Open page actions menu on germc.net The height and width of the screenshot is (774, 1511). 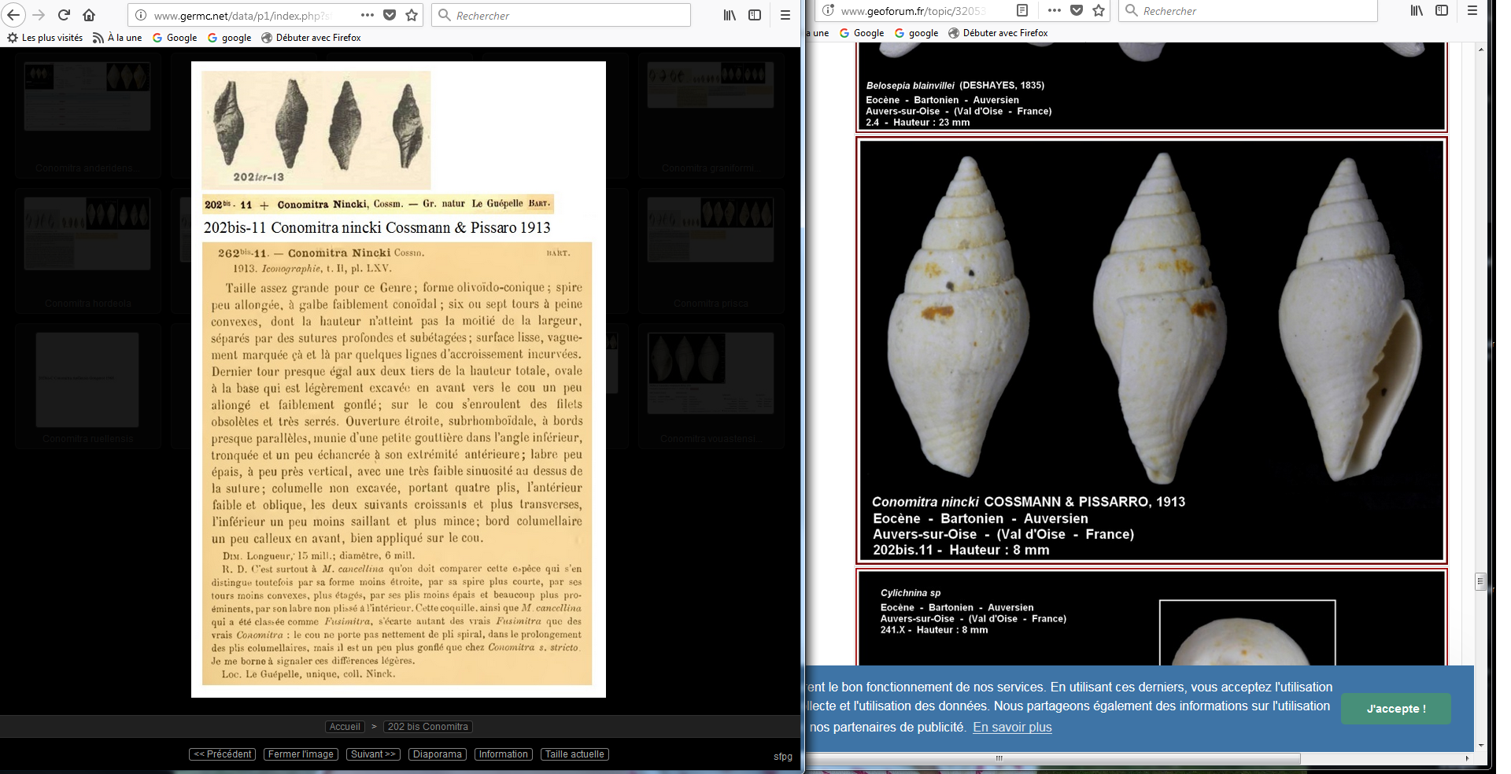point(368,15)
